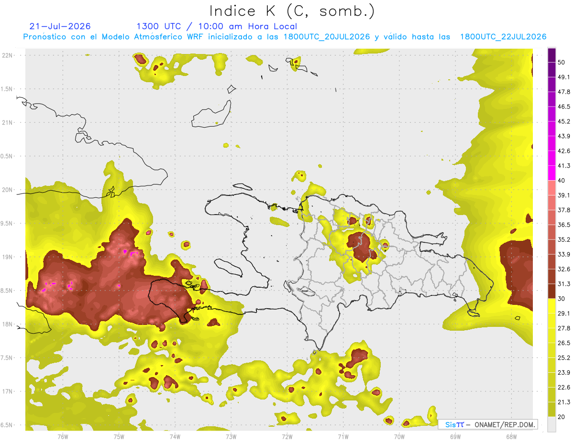Click the map title "Indice K (C, somb.)"
The width and height of the screenshot is (574, 443).
(x=292, y=11)
